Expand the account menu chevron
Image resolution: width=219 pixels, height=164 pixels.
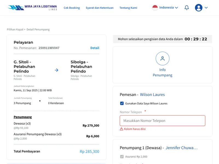pyautogui.click(x=206, y=8)
